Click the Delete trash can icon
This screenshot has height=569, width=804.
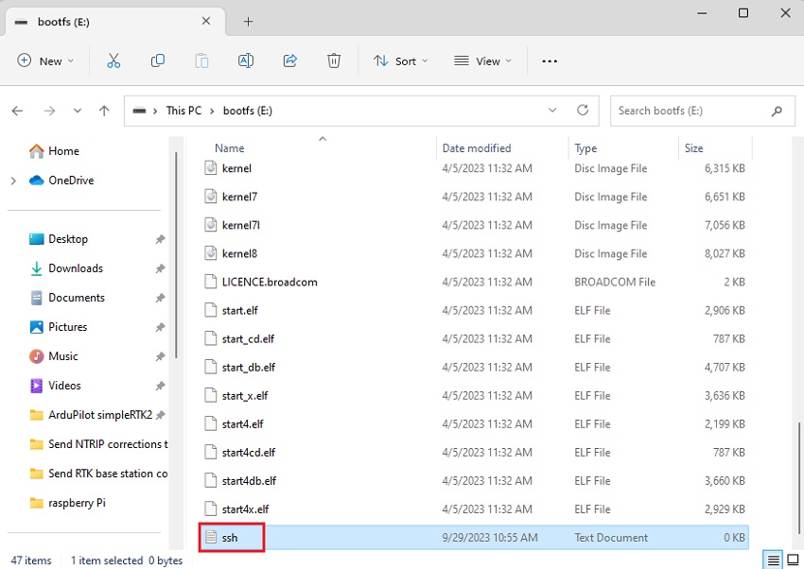coord(334,60)
